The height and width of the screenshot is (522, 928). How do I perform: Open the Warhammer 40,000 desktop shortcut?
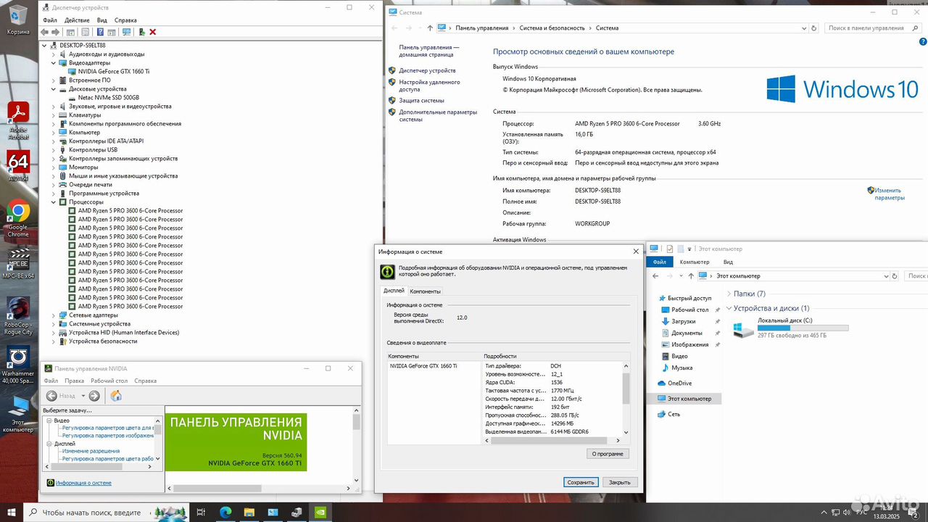pyautogui.click(x=18, y=365)
